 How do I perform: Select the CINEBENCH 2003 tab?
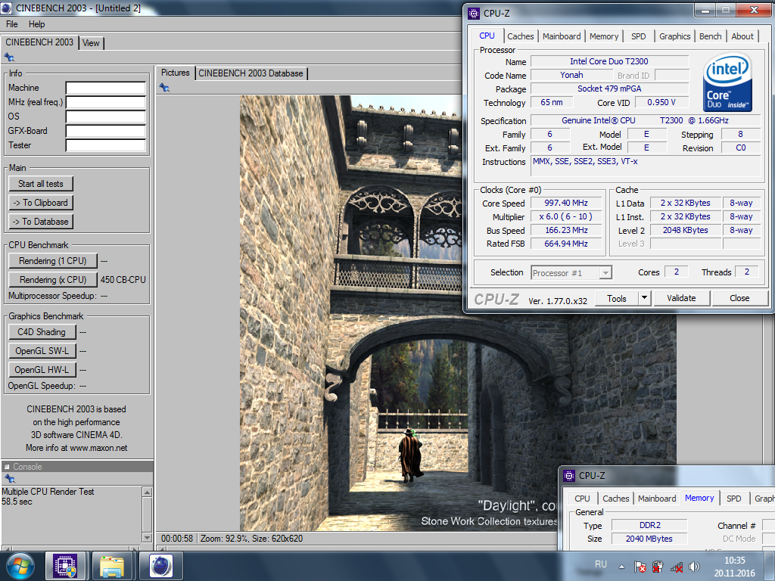39,42
